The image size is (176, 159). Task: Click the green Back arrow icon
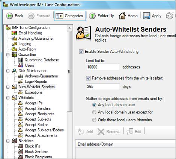pyautogui.click(x=9, y=16)
